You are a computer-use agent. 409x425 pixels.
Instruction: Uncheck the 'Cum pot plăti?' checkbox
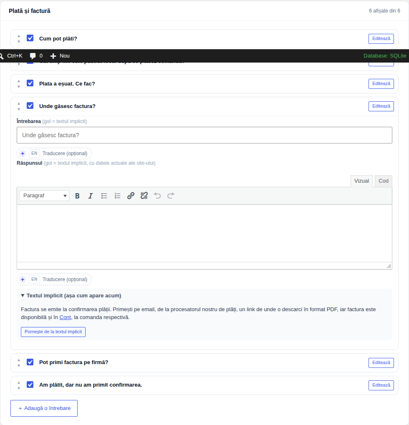30,38
